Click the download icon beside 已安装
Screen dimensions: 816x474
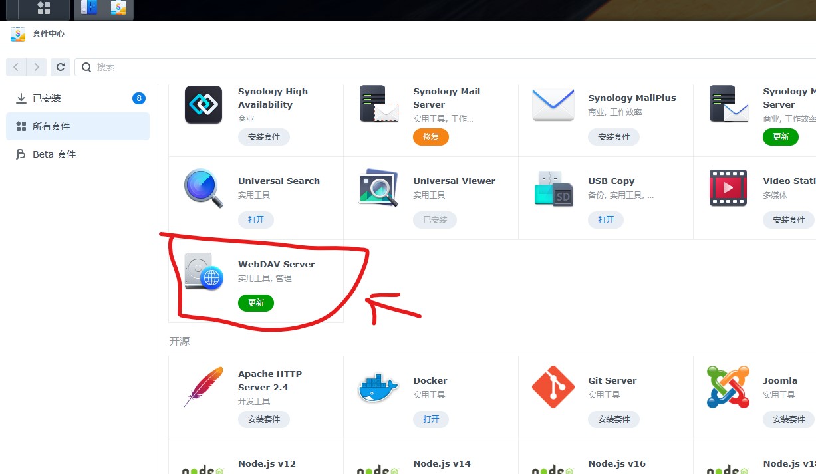click(x=21, y=98)
